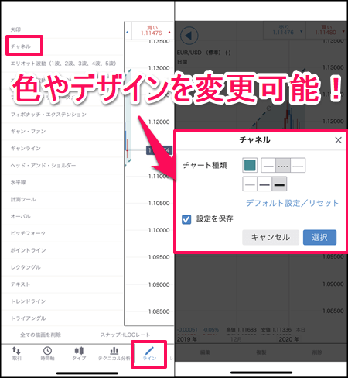Viewport: 348px width, 378px height.
Task: Select the thickest line width
Action: tap(279, 184)
